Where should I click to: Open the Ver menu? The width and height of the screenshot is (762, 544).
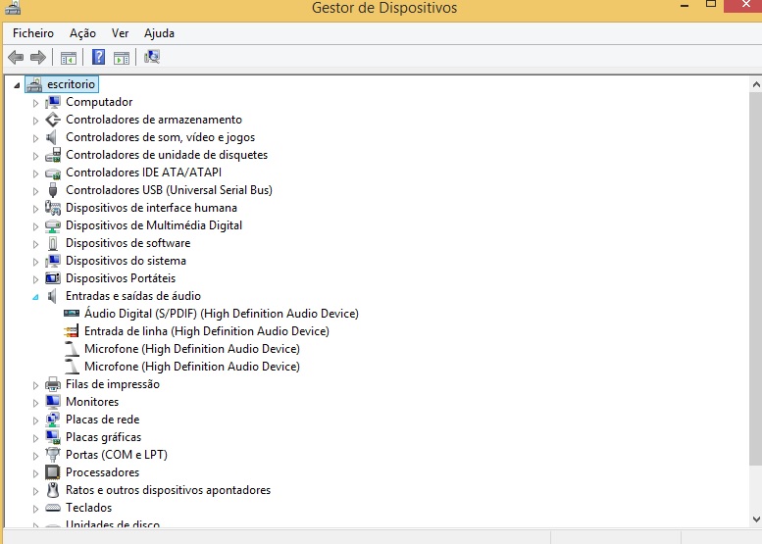(x=120, y=33)
